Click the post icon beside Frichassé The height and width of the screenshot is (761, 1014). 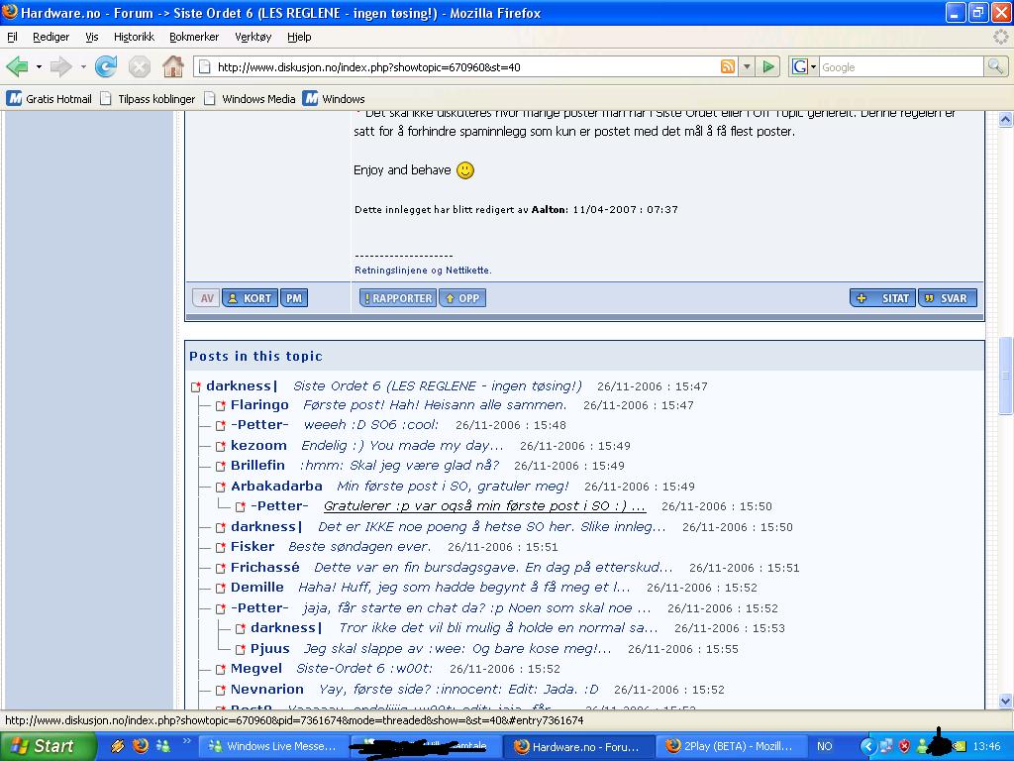coord(221,568)
